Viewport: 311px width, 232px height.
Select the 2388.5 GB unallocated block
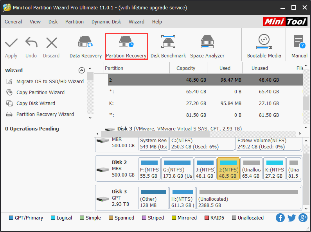249,198
